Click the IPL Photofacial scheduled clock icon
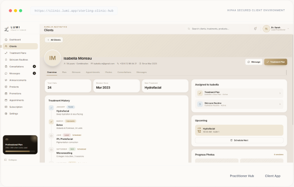 point(51,136)
